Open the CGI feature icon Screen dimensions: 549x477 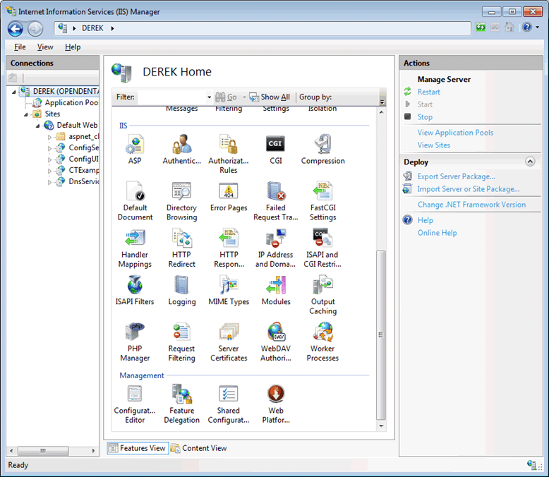pos(275,149)
